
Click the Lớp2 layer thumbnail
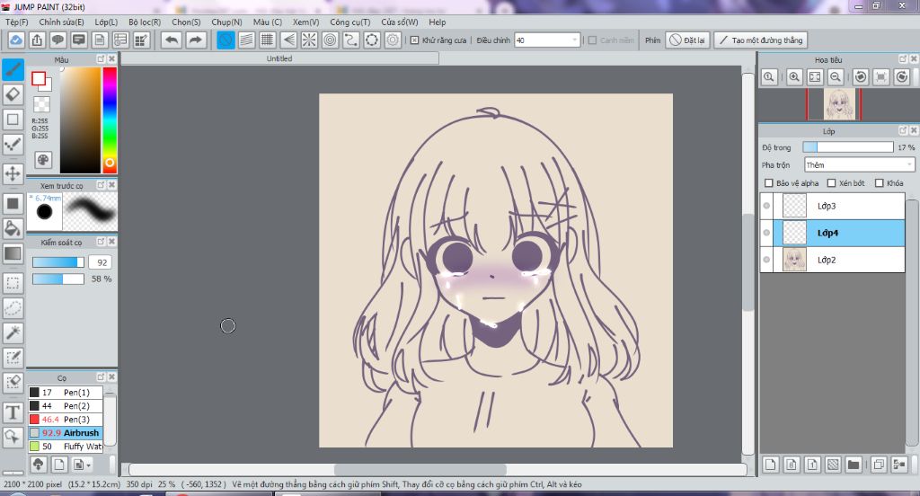(794, 260)
